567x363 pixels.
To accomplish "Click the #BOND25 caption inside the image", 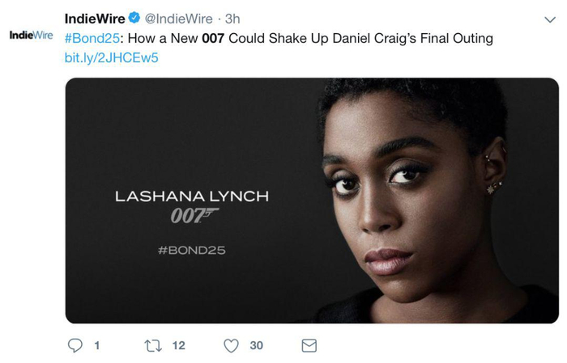I will pyautogui.click(x=191, y=251).
